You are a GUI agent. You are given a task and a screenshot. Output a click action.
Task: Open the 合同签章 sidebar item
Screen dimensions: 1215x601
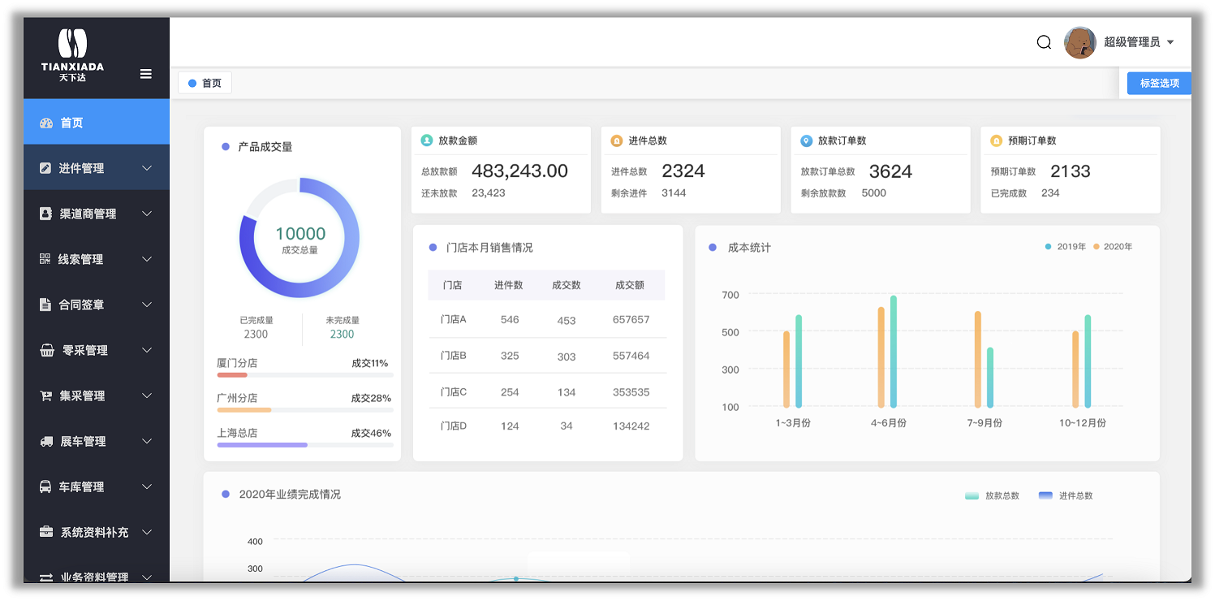pyautogui.click(x=97, y=305)
